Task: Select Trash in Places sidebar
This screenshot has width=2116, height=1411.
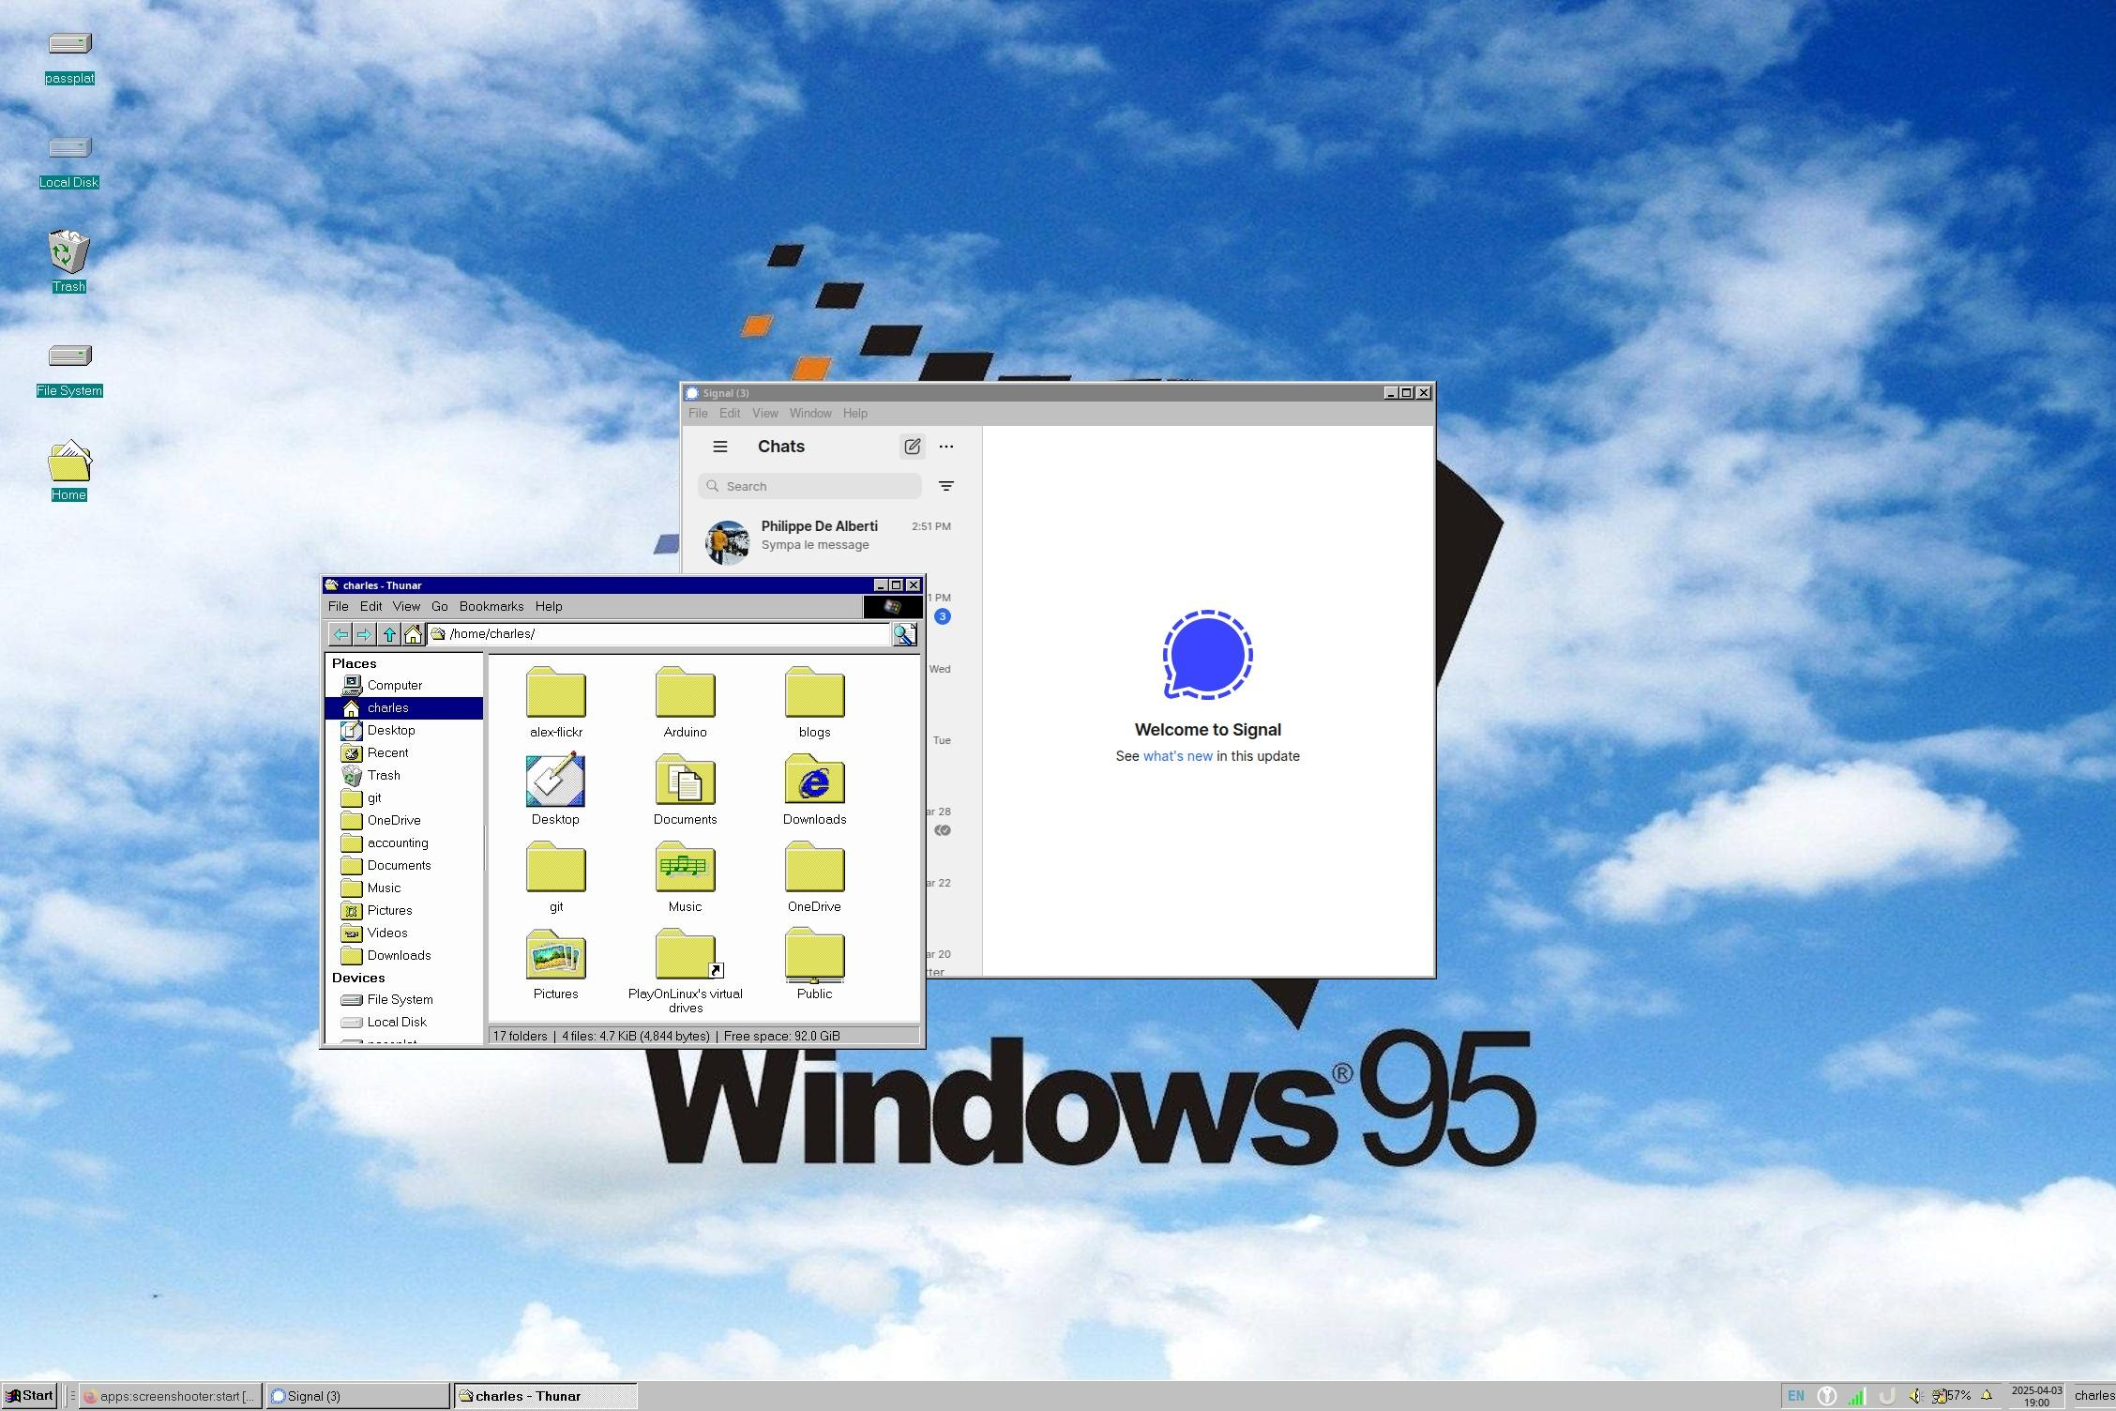Action: 404,776
